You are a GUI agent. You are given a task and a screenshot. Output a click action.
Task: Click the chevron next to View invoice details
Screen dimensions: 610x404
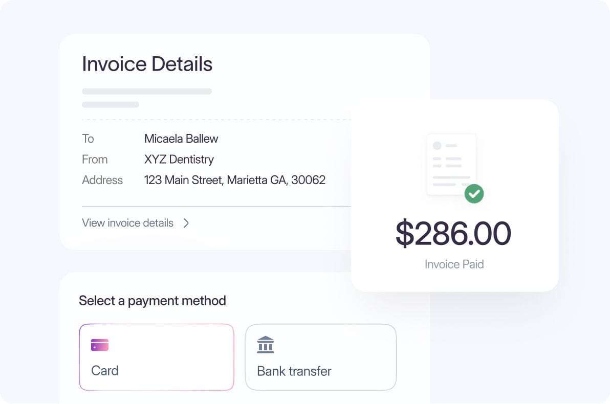click(x=186, y=223)
